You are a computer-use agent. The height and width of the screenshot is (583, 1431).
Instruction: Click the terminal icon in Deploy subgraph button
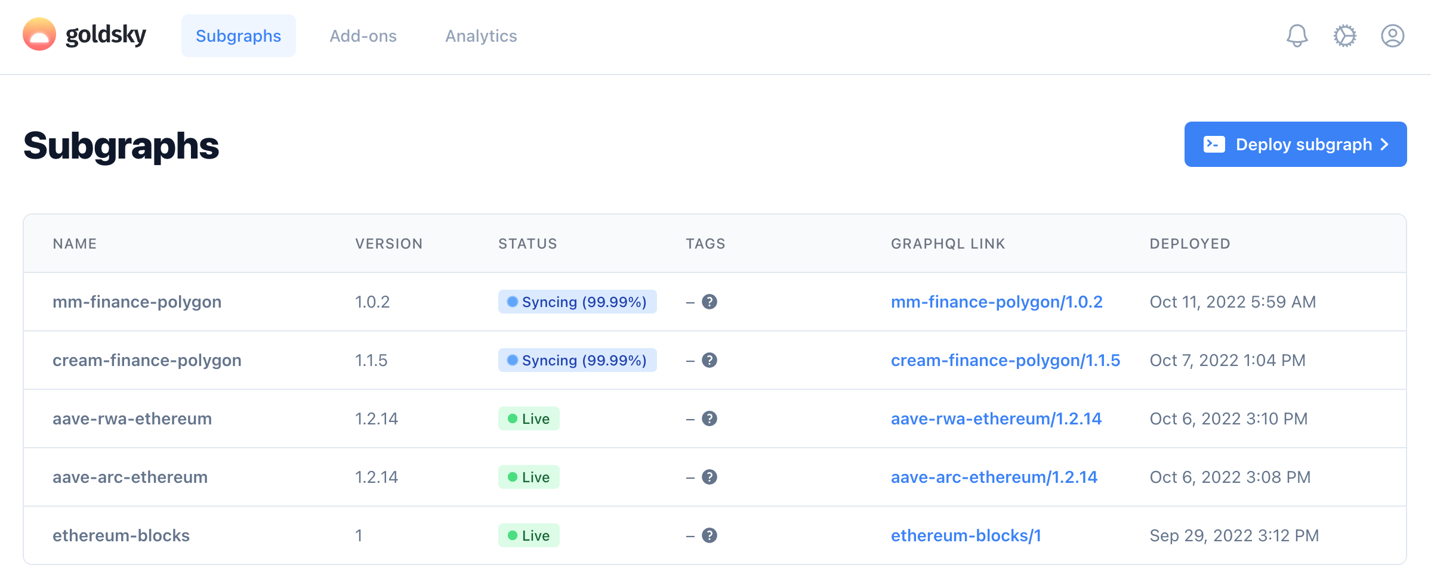point(1214,144)
